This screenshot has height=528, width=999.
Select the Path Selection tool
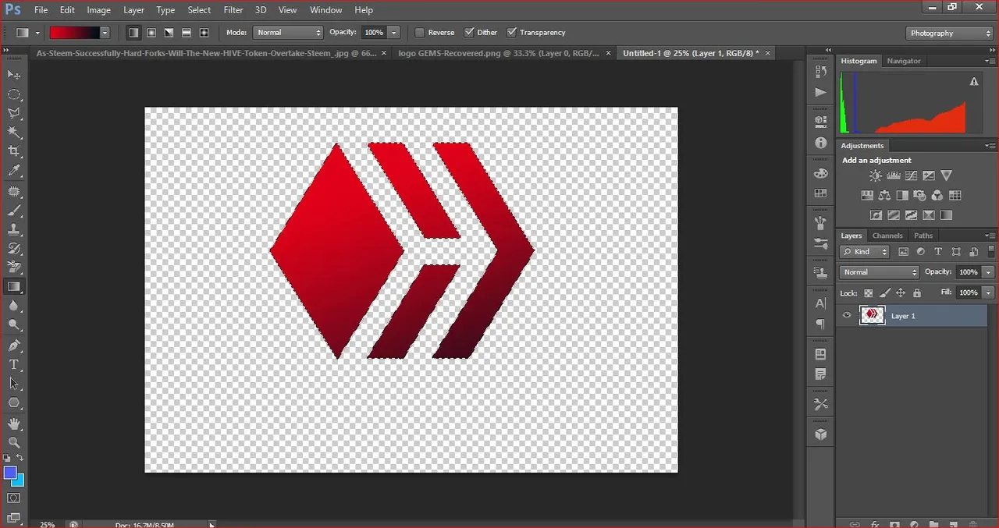pyautogui.click(x=14, y=384)
